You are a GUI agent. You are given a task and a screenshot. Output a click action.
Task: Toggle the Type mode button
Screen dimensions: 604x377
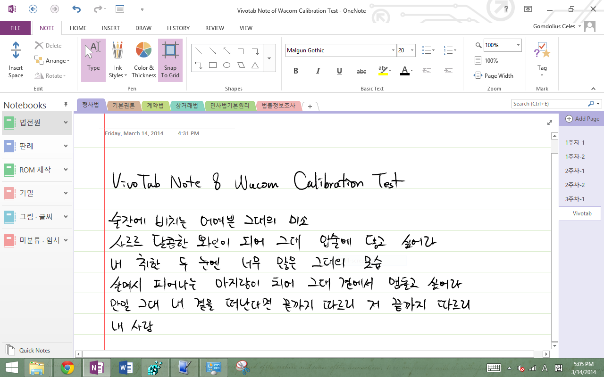93,59
